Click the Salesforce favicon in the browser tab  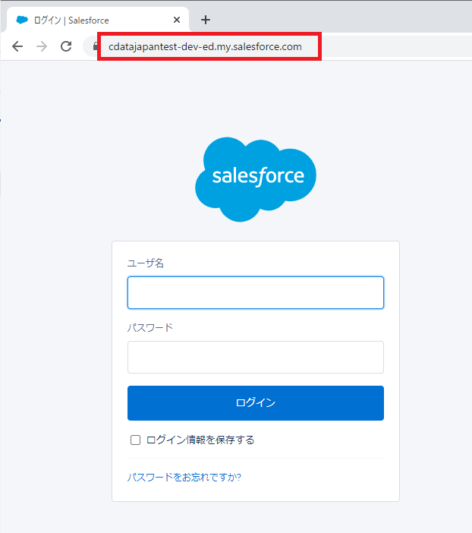(22, 20)
